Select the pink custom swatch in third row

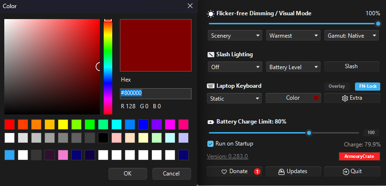pos(63,155)
